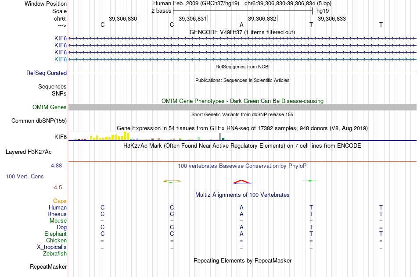This screenshot has width=417, height=277.
Task: Click the olive PhyloP conservation mark
Action: 172,181
